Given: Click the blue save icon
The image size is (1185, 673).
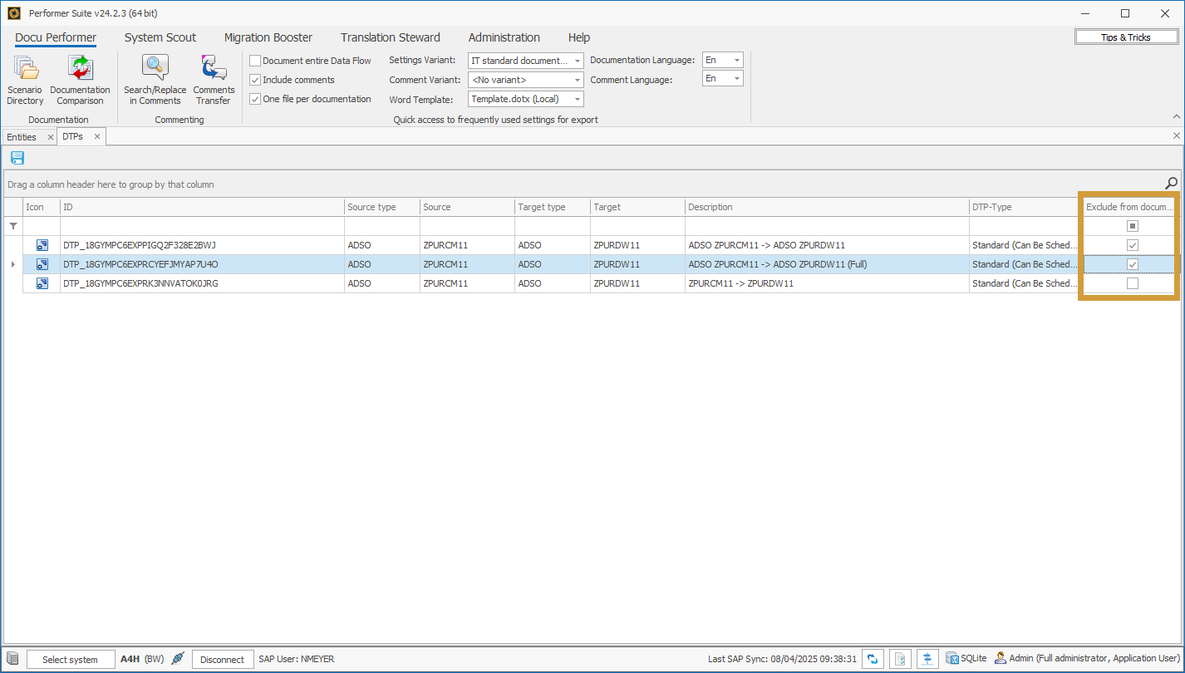Looking at the screenshot, I should (17, 158).
